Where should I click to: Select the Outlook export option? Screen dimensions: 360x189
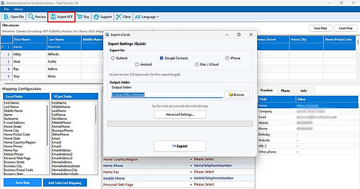pyautogui.click(x=113, y=58)
